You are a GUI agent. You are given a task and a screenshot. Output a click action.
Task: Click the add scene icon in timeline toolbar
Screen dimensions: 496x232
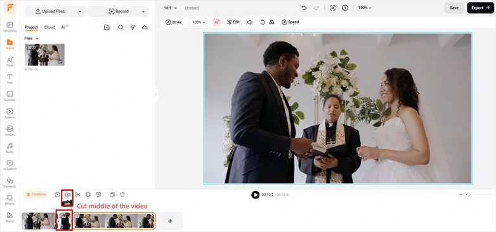[x=57, y=195]
